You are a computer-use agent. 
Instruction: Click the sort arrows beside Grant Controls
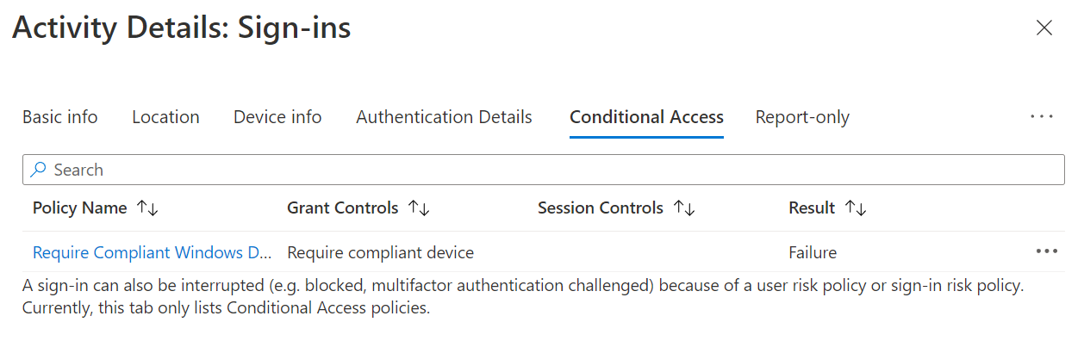tap(419, 208)
